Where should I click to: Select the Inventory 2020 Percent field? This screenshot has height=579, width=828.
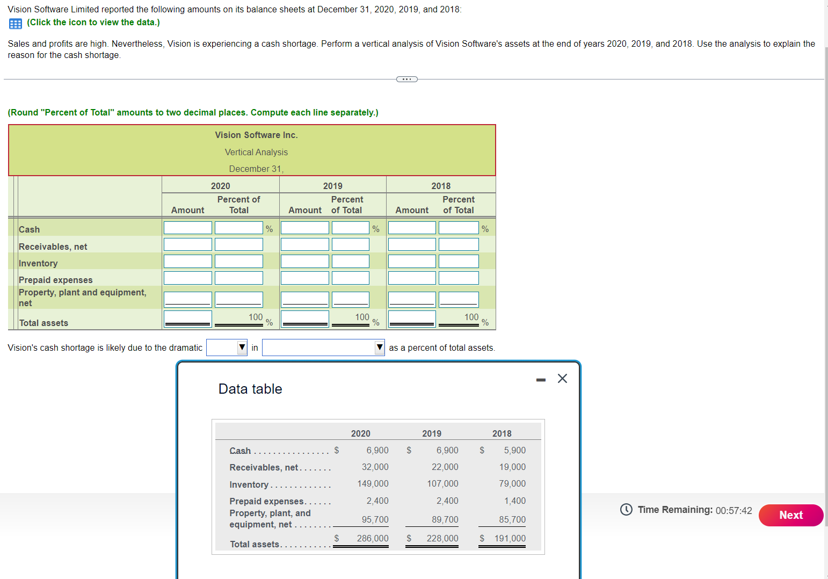[239, 261]
